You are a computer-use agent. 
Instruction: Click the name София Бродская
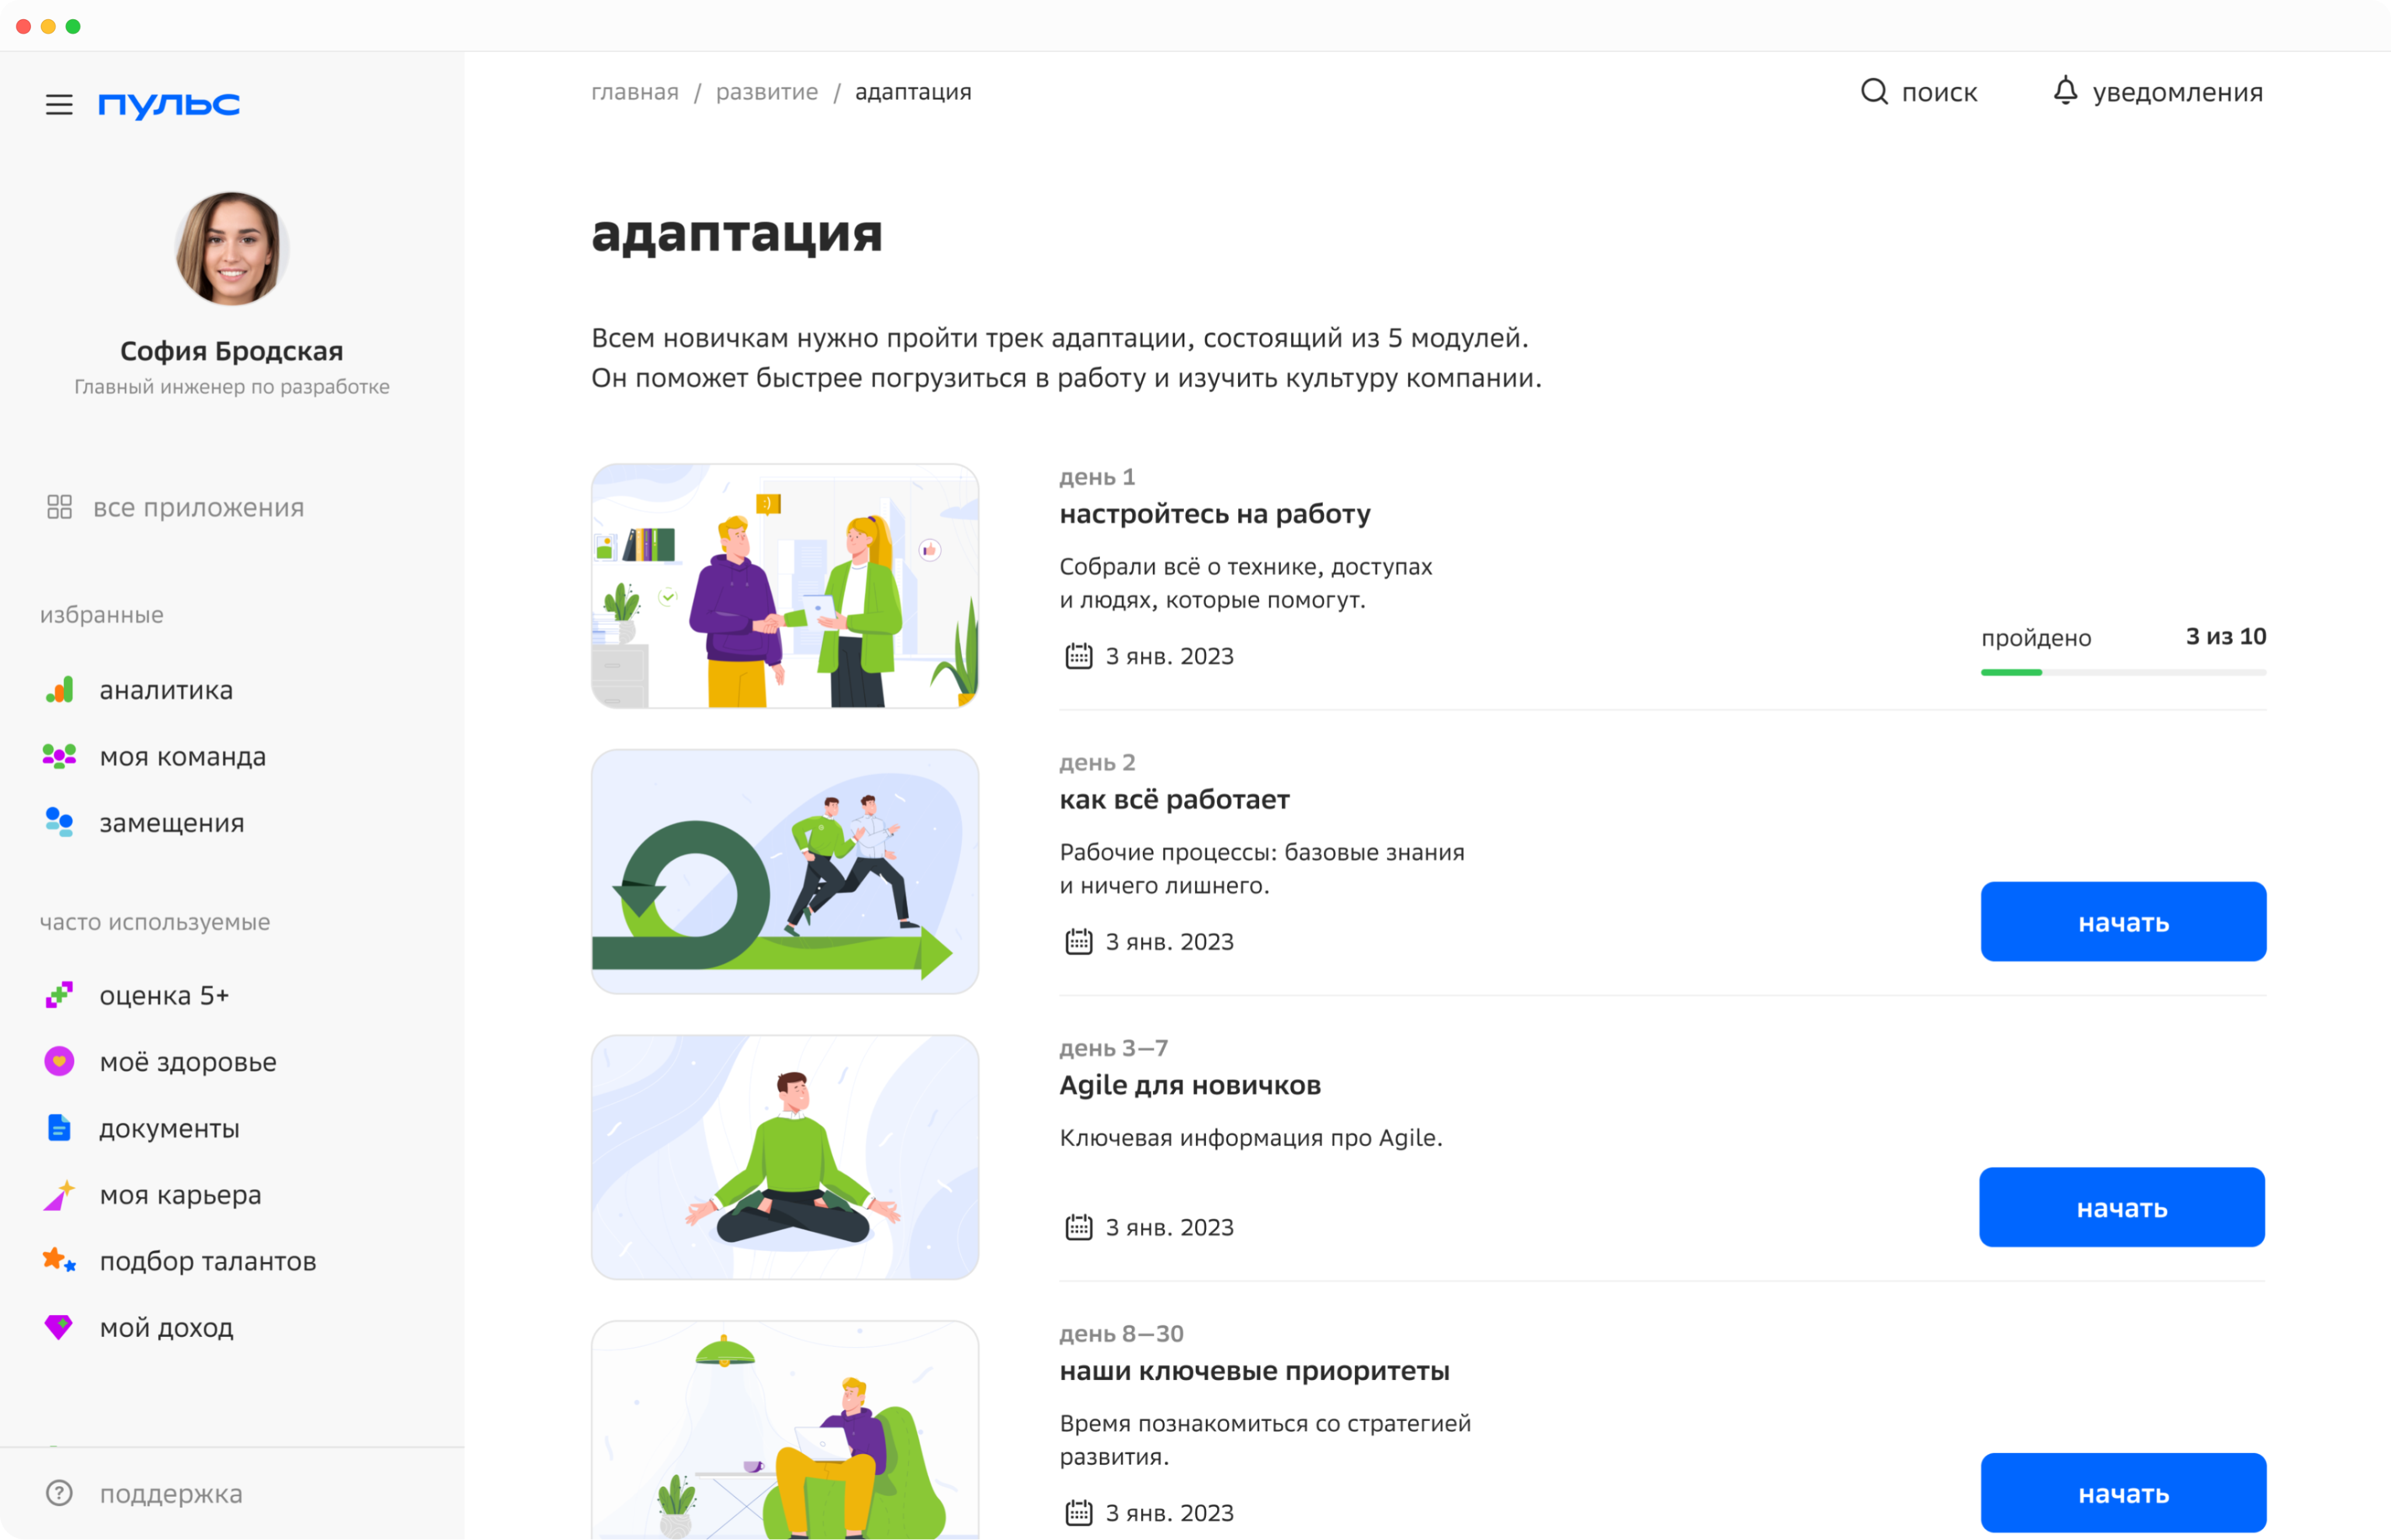click(x=232, y=351)
